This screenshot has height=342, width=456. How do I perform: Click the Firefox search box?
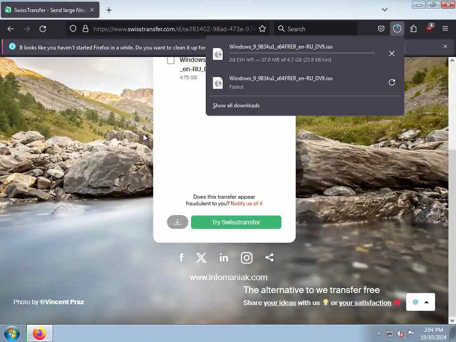(317, 29)
